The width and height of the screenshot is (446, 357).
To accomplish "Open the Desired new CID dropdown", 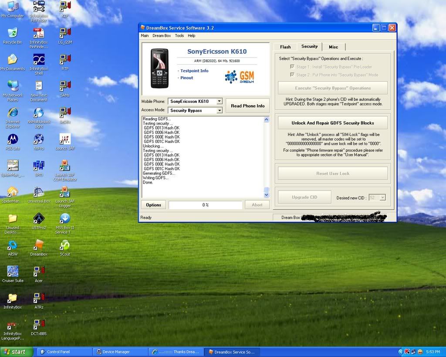I will [382, 197].
